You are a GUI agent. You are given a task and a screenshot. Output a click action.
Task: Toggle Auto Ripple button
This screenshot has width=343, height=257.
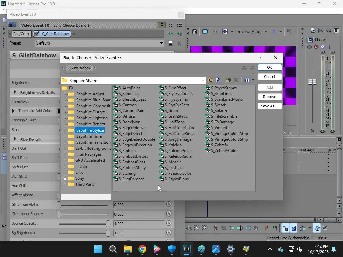303,228
